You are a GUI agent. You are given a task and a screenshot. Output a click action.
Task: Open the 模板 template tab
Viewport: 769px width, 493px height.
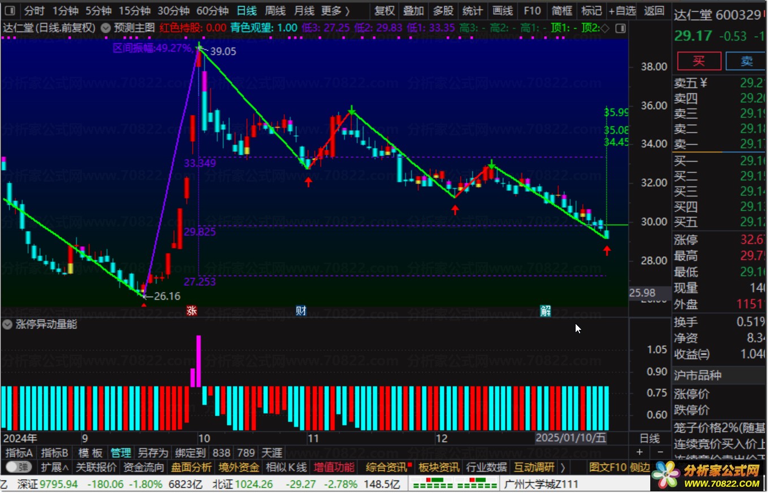pos(90,453)
